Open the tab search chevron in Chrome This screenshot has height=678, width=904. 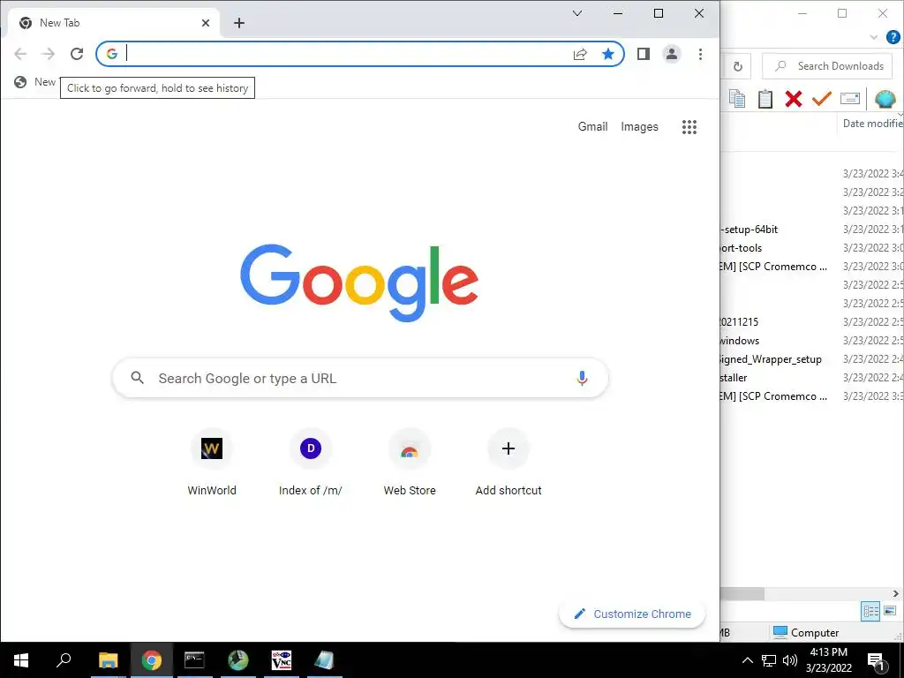tap(577, 13)
